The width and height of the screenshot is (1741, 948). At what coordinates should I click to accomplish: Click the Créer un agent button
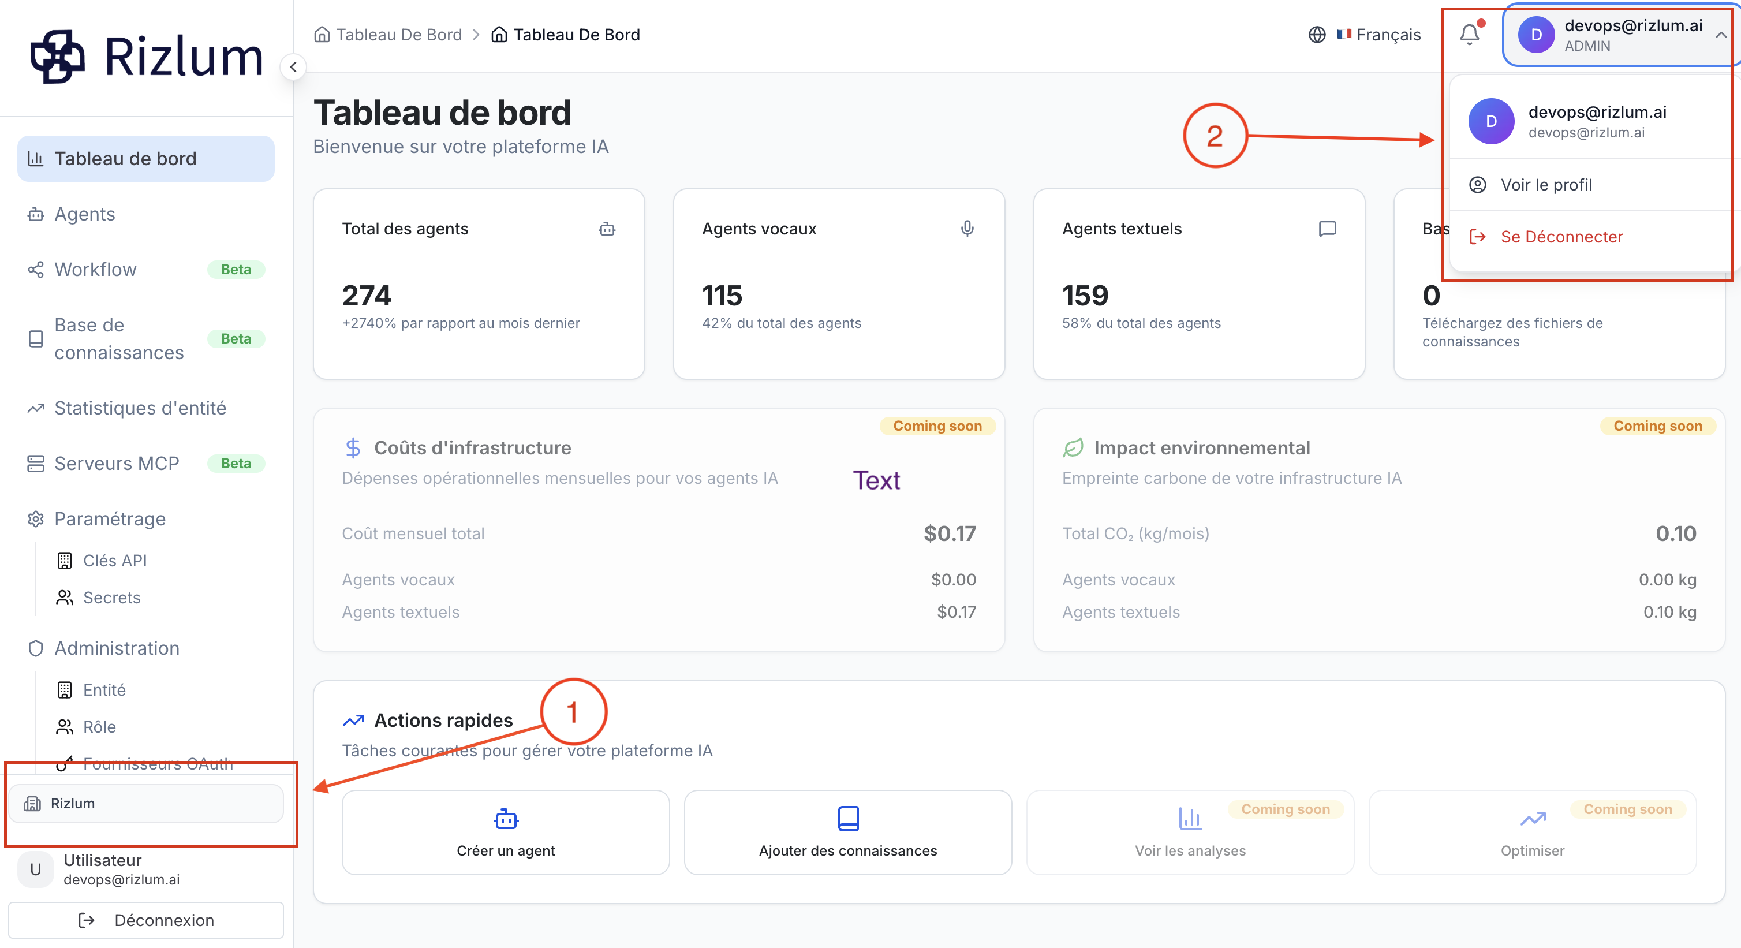pyautogui.click(x=506, y=833)
